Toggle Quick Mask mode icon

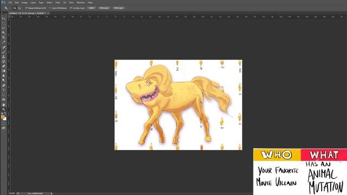[x=3, y=123]
